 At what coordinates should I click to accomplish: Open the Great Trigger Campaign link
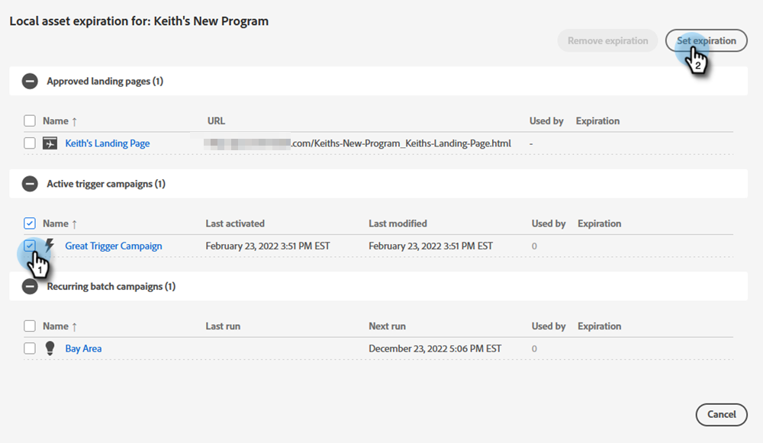pyautogui.click(x=113, y=246)
